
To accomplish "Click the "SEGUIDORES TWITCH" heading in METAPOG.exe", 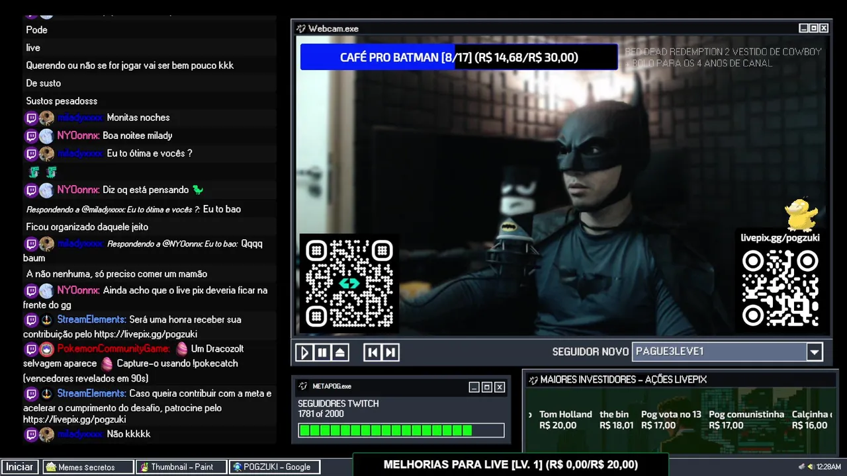I will tap(338, 403).
